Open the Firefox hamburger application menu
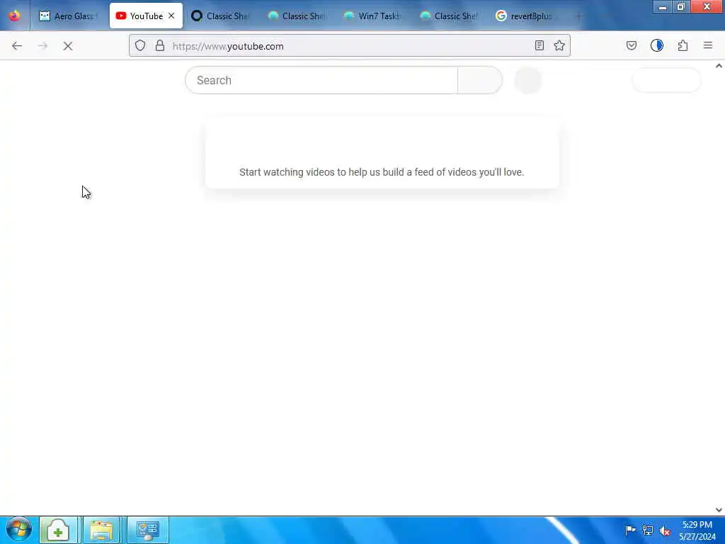Screen dimensions: 725x544 point(708,45)
